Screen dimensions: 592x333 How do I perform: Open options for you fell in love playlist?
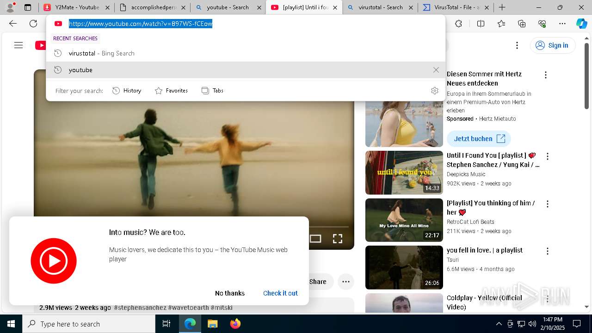[548, 251]
